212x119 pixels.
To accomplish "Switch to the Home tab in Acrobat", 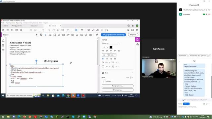I will click(5, 26).
